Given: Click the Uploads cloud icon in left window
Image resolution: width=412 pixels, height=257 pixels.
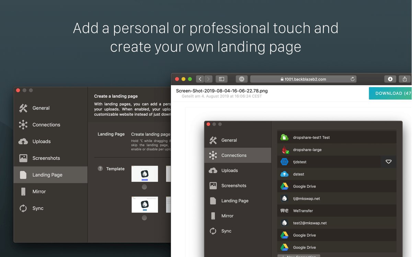Looking at the screenshot, I should 23,142.
